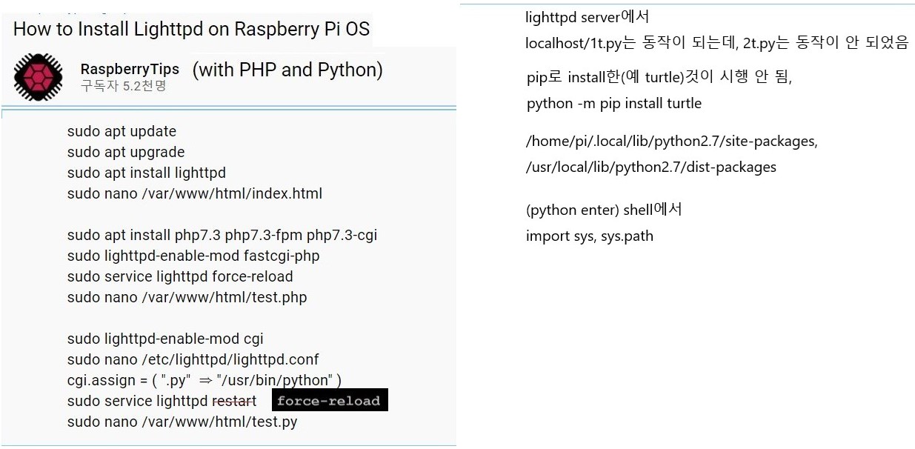Click the test.php nano command line
The width and height of the screenshot is (915, 449).
(187, 297)
